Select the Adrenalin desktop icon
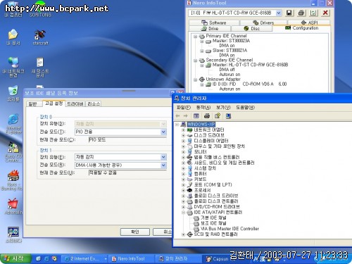 (13, 206)
